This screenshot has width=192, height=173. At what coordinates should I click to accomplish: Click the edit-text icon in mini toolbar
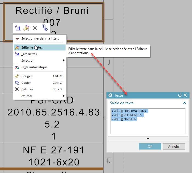pos(26,28)
